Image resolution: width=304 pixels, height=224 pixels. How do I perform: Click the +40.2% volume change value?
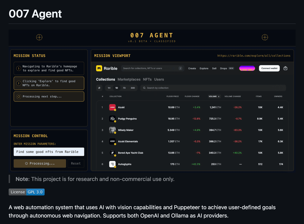(x=237, y=153)
